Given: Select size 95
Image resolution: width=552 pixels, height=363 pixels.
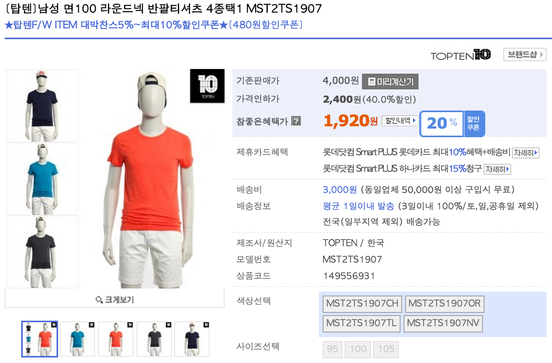Looking at the screenshot, I should (332, 349).
